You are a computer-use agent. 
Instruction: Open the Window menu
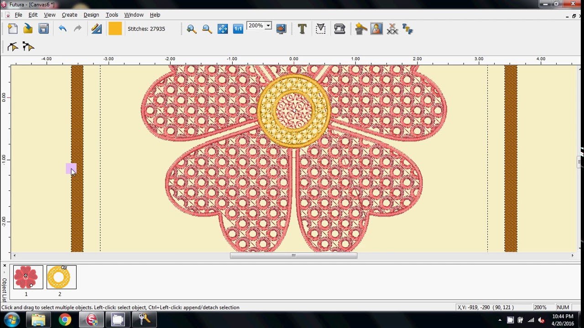[x=134, y=15]
